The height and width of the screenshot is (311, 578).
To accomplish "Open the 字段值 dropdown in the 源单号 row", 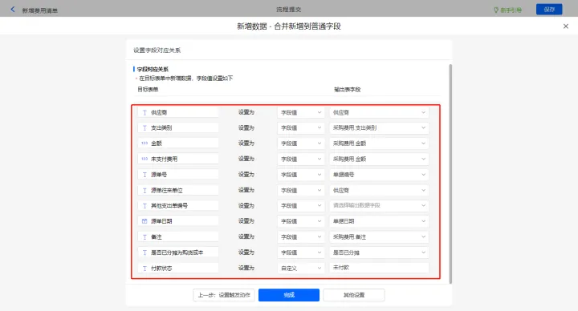I will coord(301,175).
